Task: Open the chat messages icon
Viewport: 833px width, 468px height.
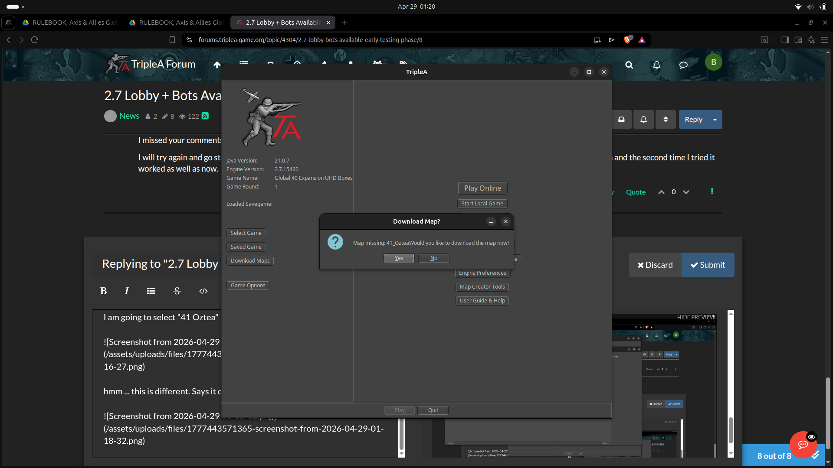Action: pyautogui.click(x=683, y=65)
